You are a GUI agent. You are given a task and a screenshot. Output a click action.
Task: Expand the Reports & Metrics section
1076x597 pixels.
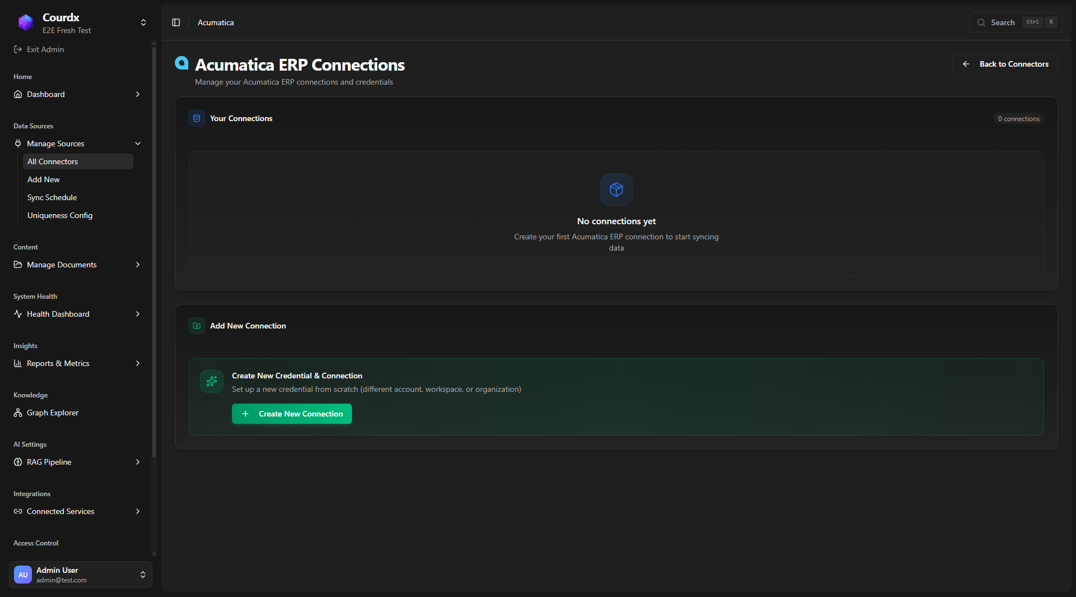pos(137,363)
